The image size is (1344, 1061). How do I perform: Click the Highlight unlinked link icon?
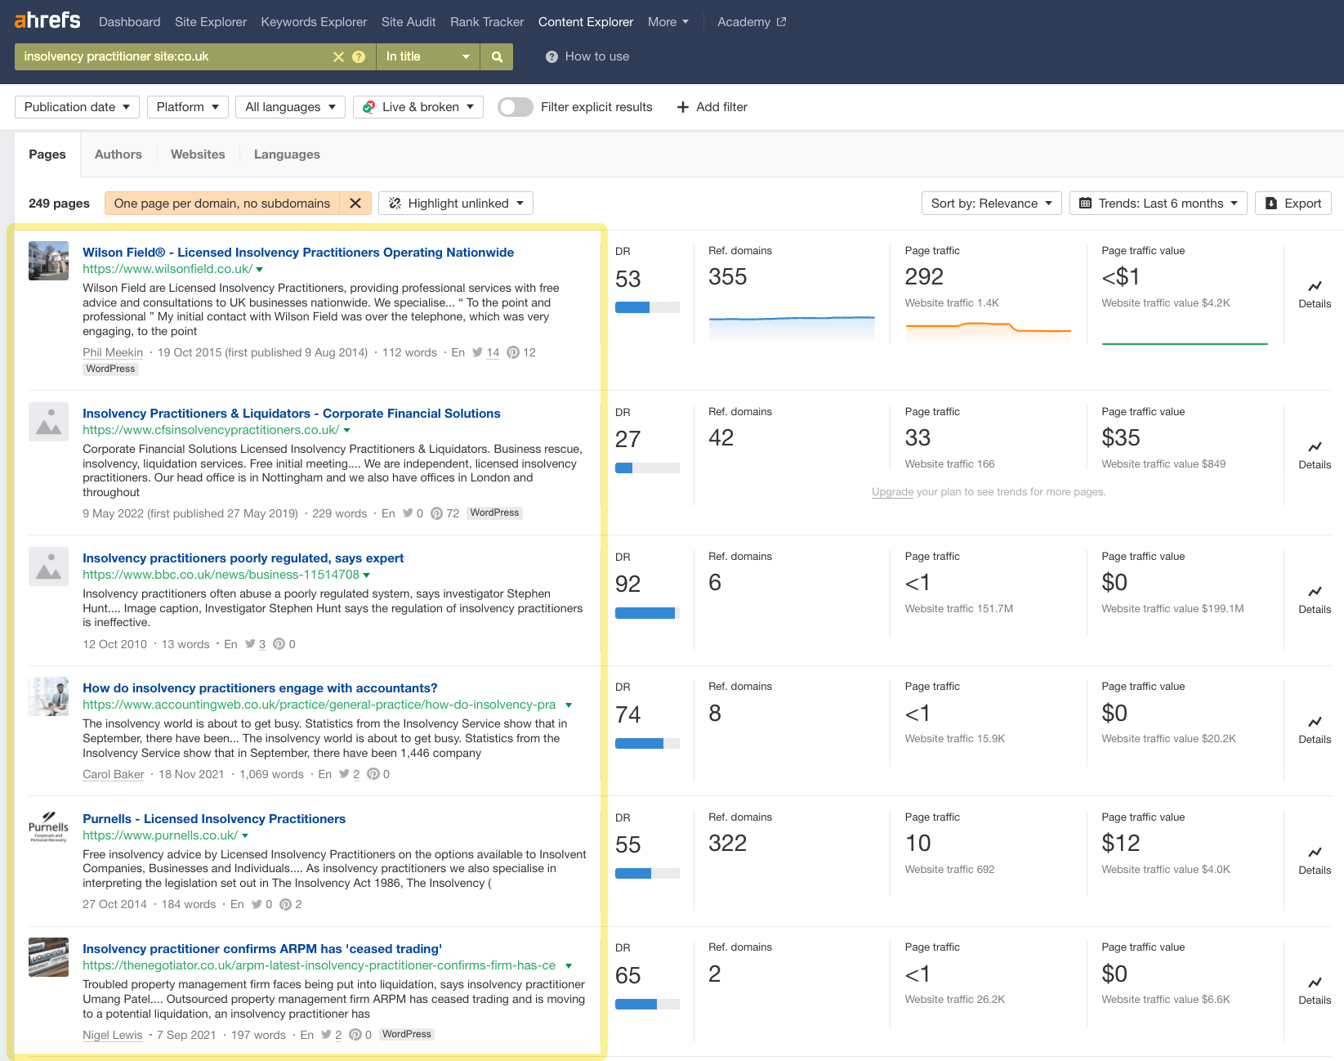395,203
